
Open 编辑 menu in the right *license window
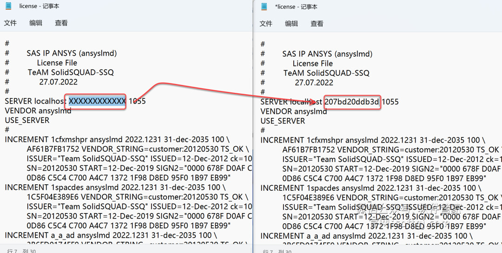[x=291, y=24]
